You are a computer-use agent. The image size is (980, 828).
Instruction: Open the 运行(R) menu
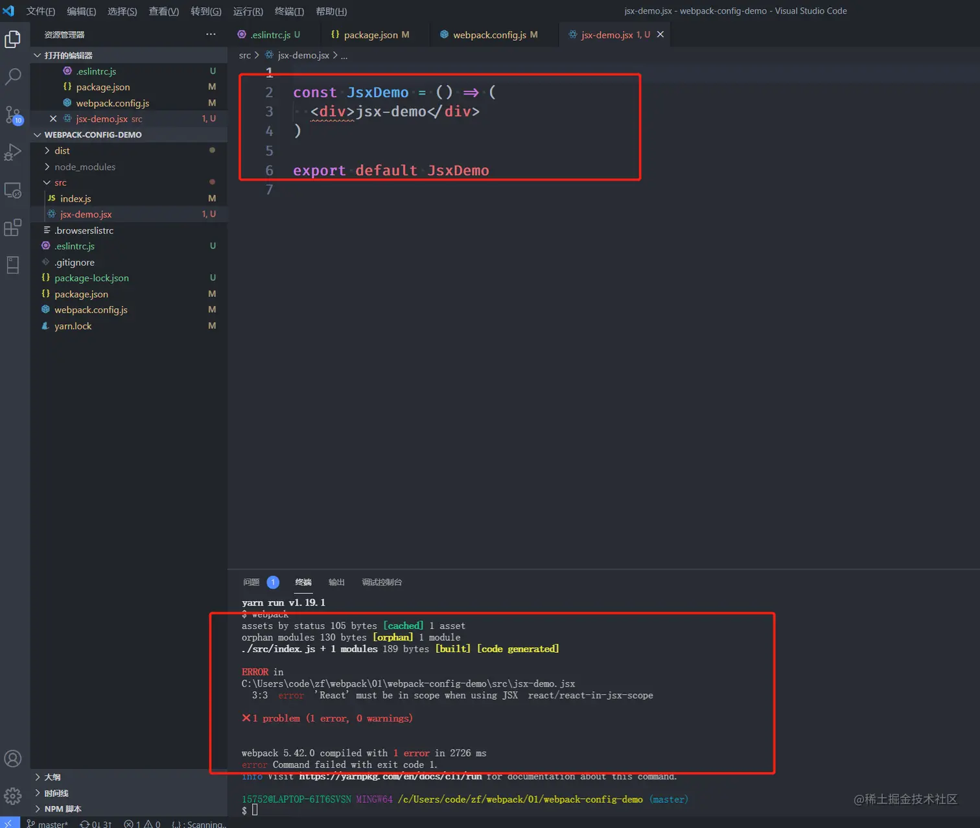(248, 11)
